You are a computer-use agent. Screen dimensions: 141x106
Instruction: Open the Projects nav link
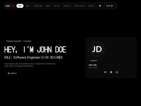pyautogui.click(x=67, y=6)
